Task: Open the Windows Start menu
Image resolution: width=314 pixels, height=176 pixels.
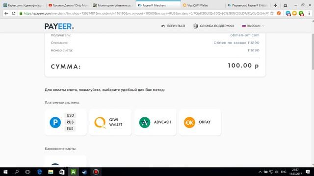Action: [5, 172]
